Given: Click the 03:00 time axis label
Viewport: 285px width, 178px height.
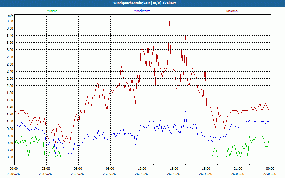Looking at the screenshot, I should [x=47, y=169].
